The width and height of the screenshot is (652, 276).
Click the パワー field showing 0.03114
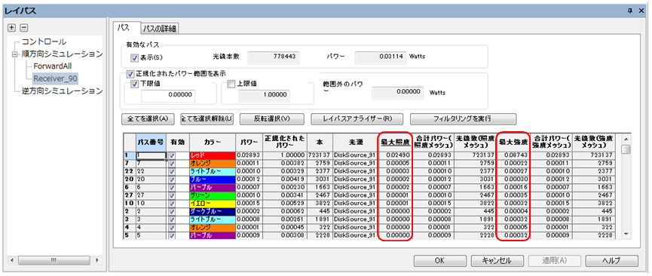[x=381, y=58]
